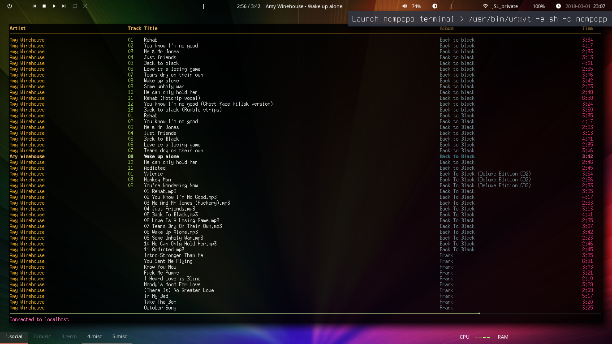Toggle repeat mode
This screenshot has width=612, height=344.
pyautogui.click(x=75, y=6)
